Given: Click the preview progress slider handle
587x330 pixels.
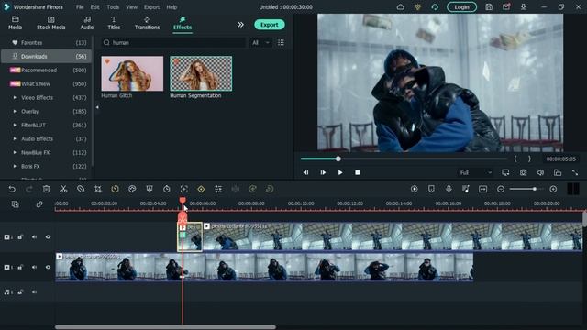Looking at the screenshot, I should click(x=338, y=159).
